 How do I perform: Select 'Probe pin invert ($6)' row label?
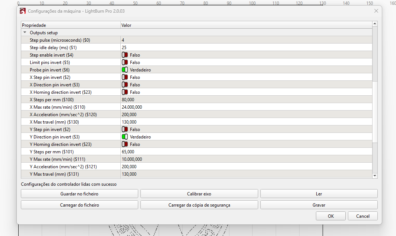coord(50,70)
